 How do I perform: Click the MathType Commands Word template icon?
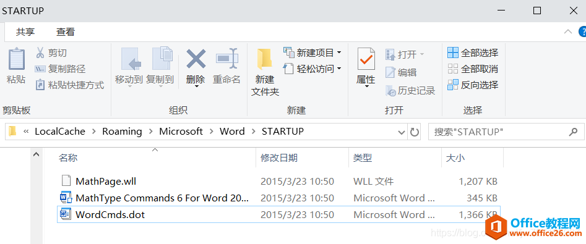click(66, 198)
